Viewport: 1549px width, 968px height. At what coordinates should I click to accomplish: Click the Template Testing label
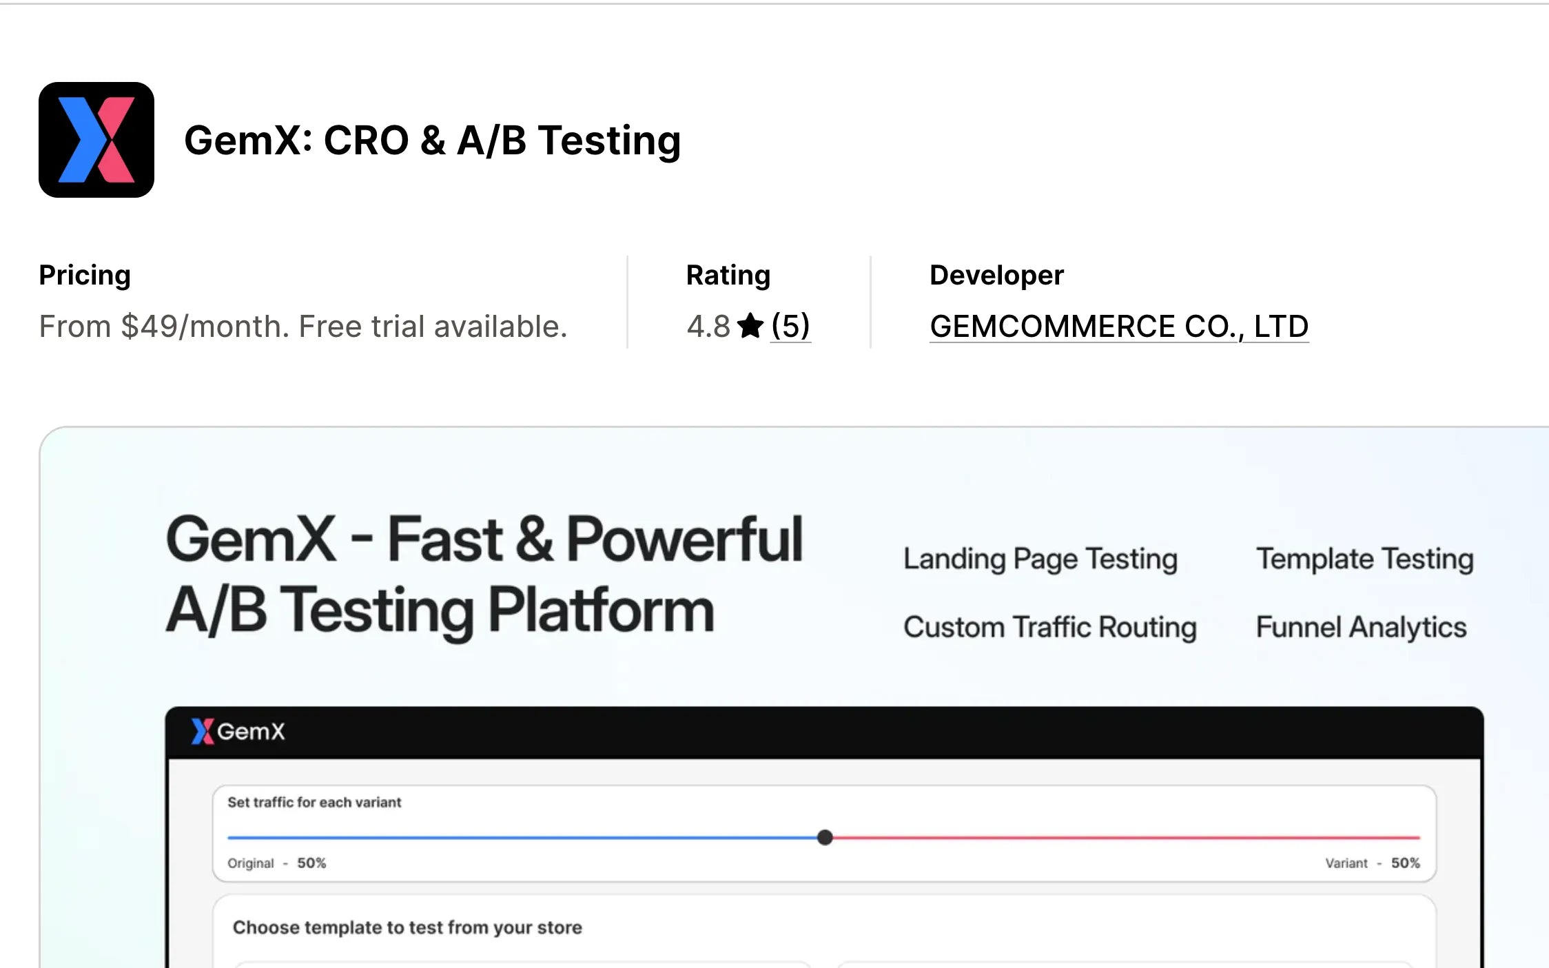click(x=1364, y=559)
